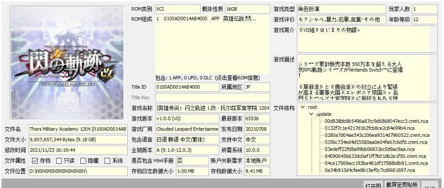444x188 pixels.
Task: Click the 发布日期 field 20210708
Action: [x=257, y=129]
